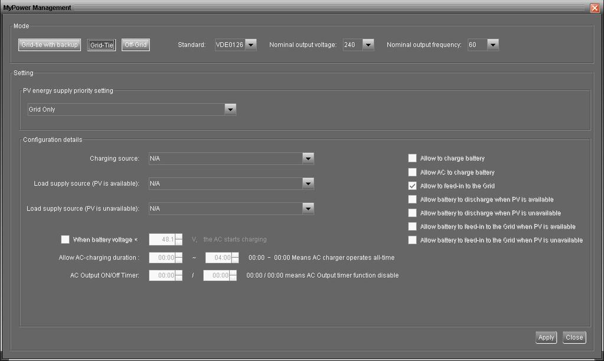
Task: Click AC Output timer Off time field
Action: point(217,275)
